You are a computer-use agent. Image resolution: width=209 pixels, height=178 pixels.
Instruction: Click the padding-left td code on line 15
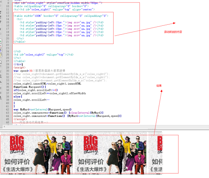62,22
